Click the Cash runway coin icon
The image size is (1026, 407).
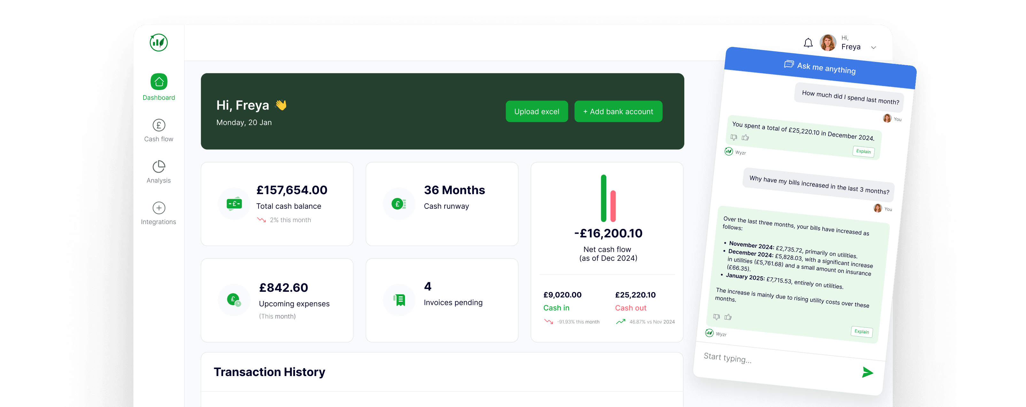coord(399,204)
